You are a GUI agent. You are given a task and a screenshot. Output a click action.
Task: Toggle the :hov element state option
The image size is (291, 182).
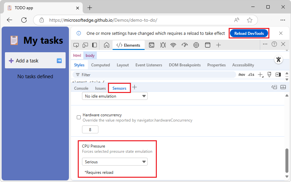241,75
